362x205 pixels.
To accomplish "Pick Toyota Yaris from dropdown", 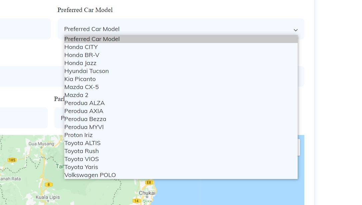I will 81,167.
